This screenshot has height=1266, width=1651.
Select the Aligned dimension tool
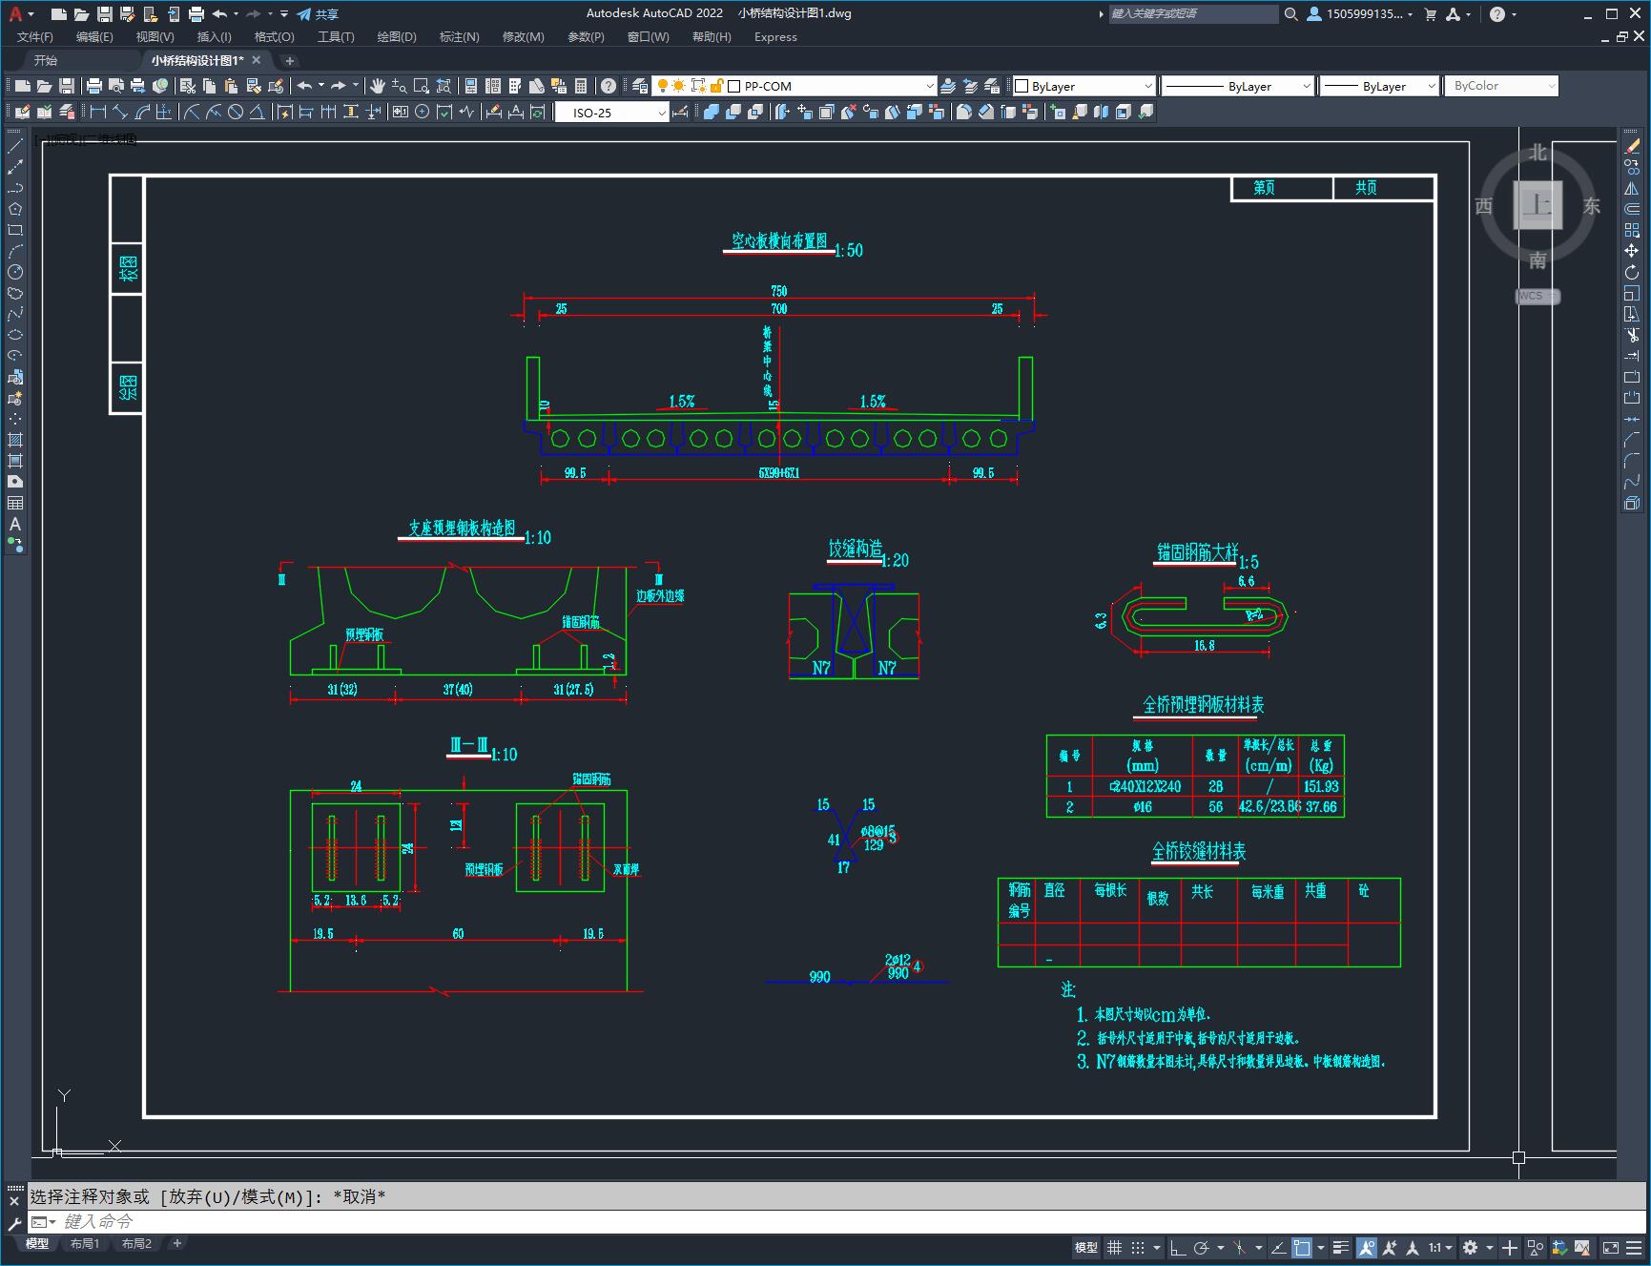tap(119, 113)
